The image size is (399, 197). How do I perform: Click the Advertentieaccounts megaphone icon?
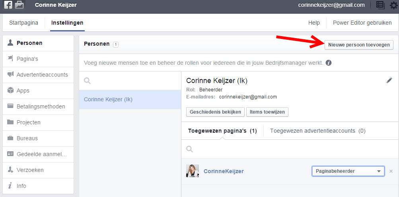pyautogui.click(x=10, y=75)
